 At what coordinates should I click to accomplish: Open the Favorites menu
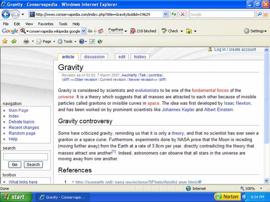pos(46,24)
